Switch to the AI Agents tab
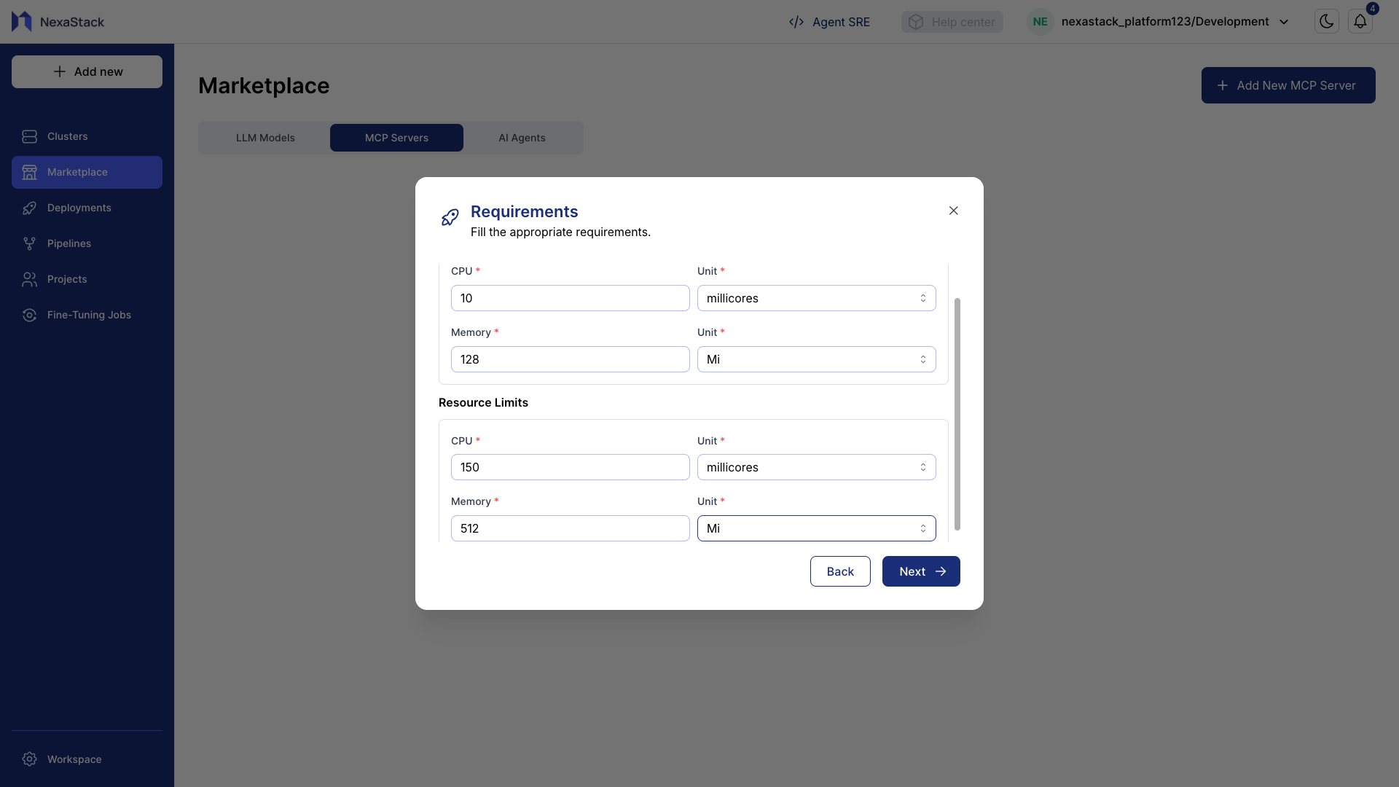The width and height of the screenshot is (1399, 787). point(522,138)
